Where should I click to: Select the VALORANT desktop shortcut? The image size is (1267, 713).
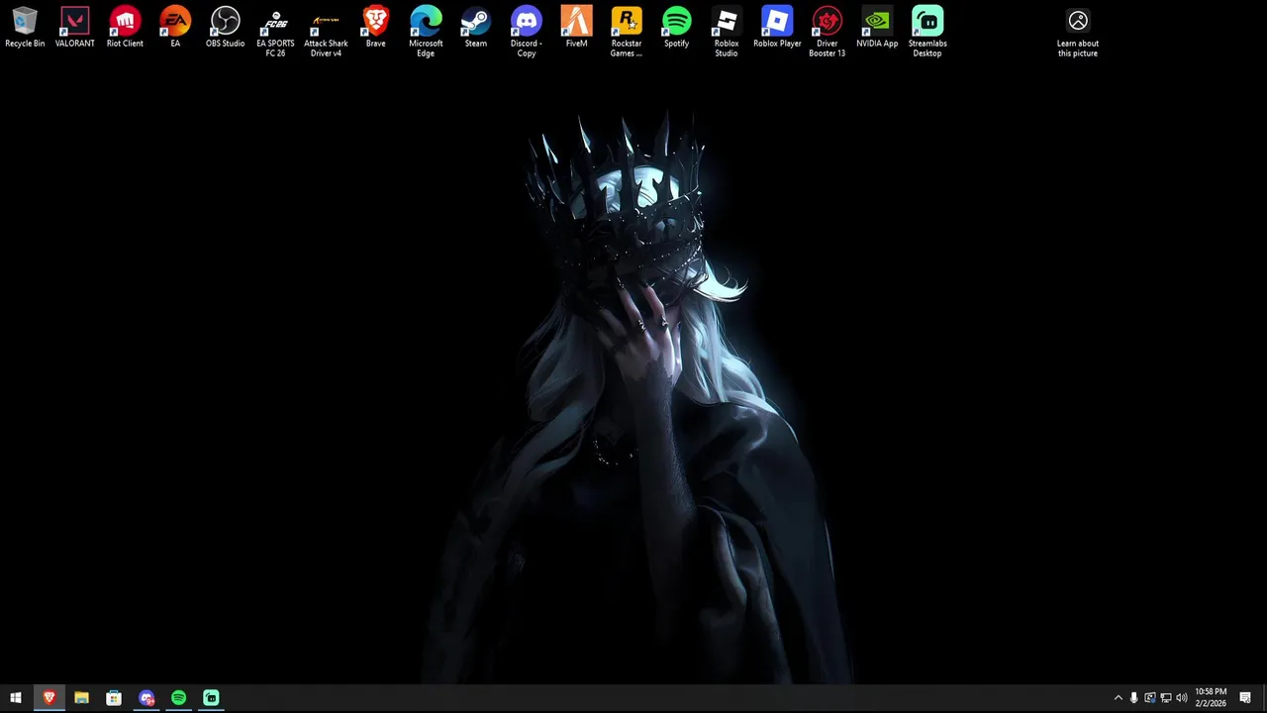pos(75,28)
